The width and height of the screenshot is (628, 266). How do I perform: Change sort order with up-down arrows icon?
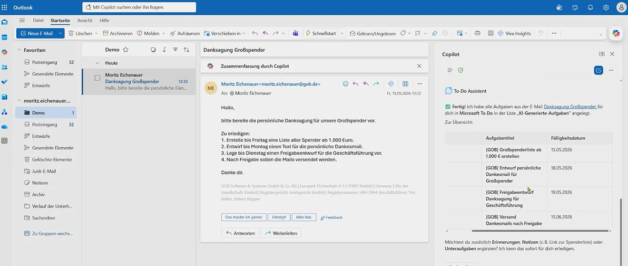click(186, 49)
